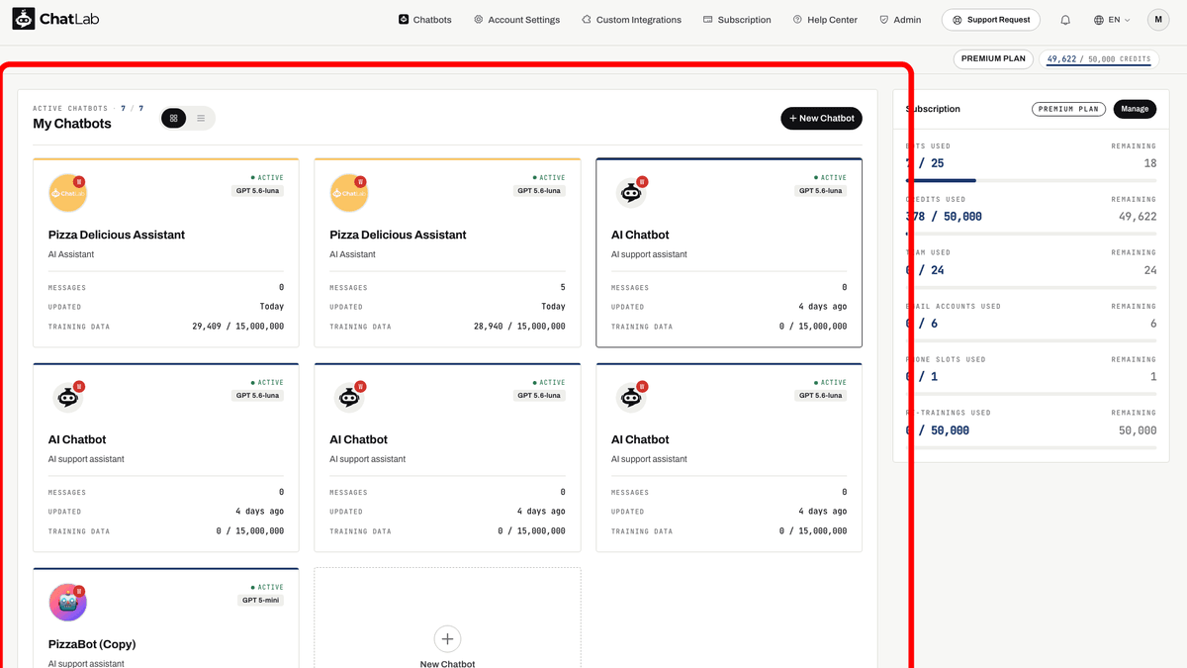Click the messages count 5 on Pizza card

563,288
